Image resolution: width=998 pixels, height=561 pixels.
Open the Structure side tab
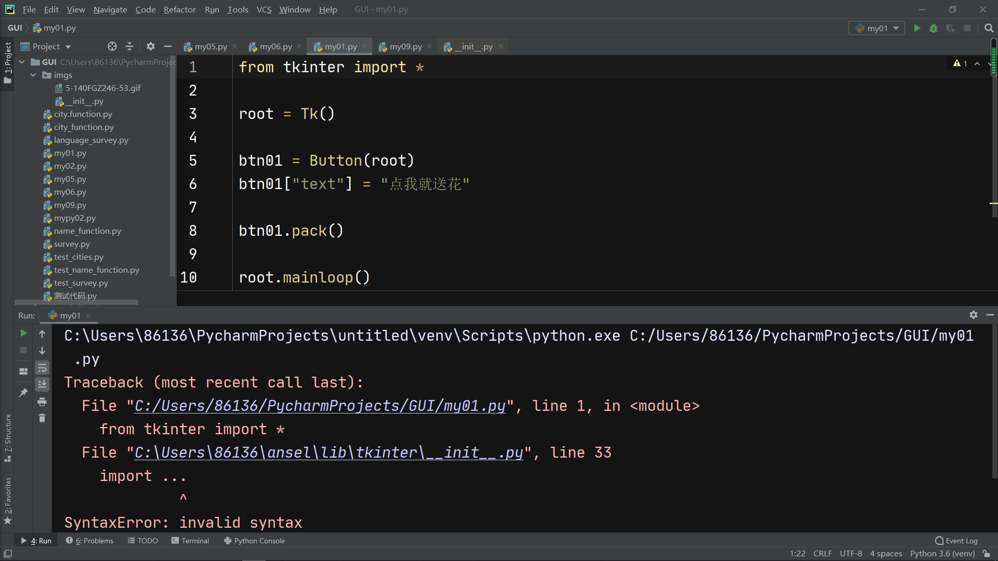[7, 438]
